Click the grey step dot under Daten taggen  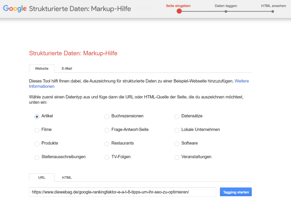(x=226, y=12)
